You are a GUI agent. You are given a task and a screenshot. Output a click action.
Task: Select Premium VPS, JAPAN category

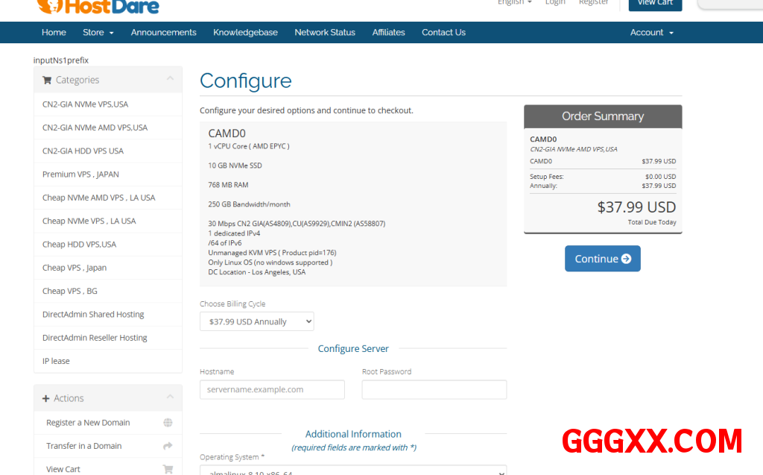click(80, 174)
